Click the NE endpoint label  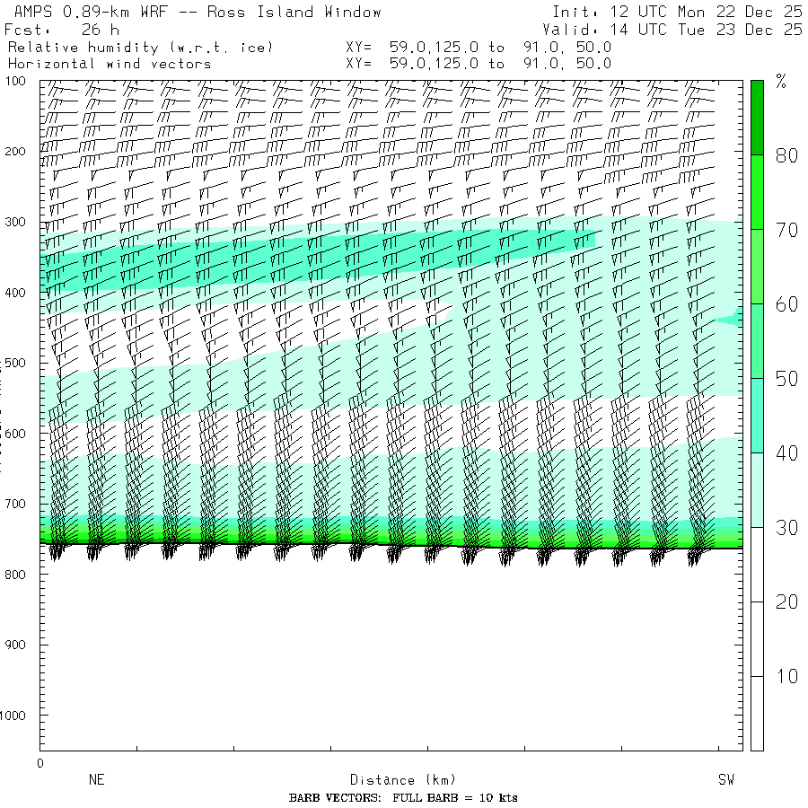[97, 780]
